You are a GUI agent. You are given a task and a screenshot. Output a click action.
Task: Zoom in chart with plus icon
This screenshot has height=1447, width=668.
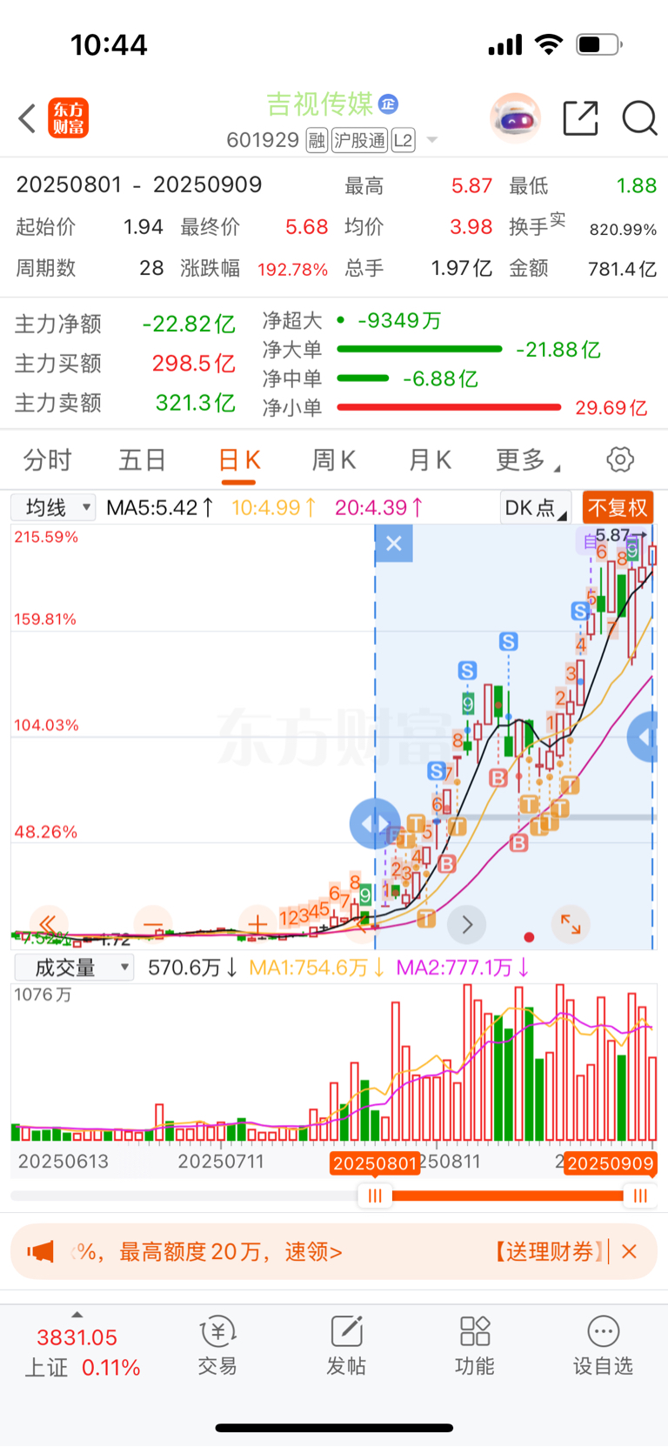click(257, 923)
